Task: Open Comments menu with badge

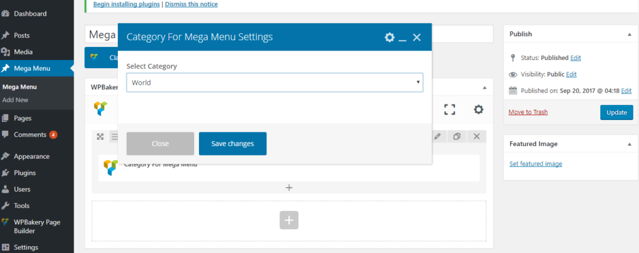Action: coord(30,134)
